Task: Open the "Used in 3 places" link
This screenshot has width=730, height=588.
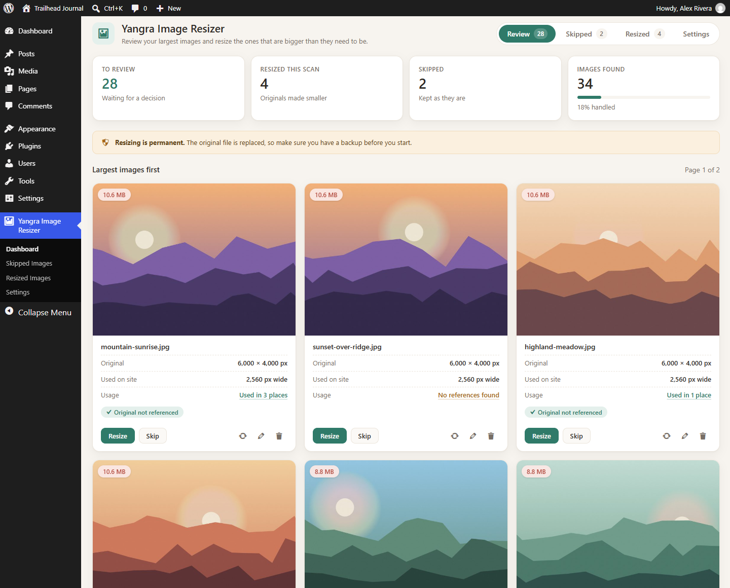Action: coord(263,395)
